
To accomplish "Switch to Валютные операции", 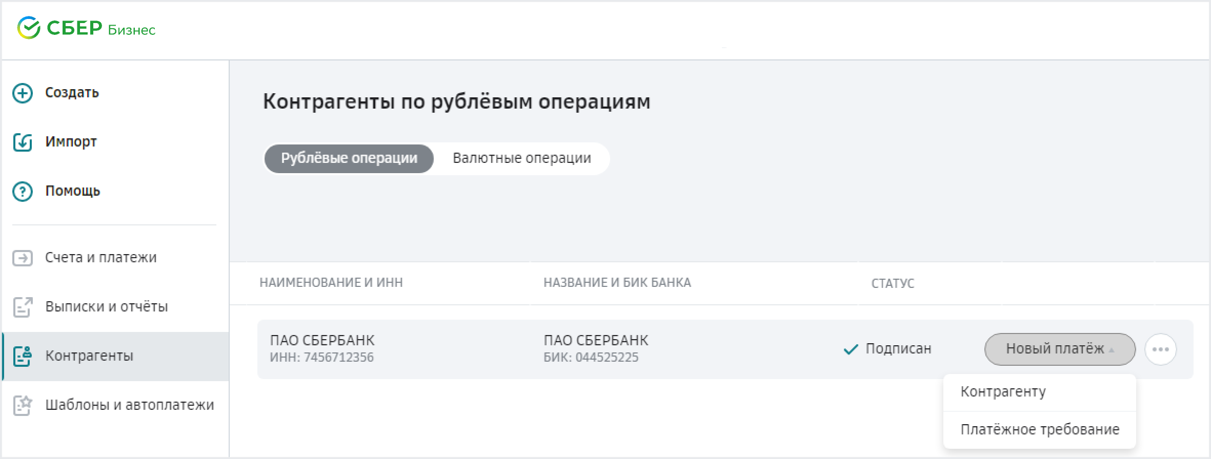I will (x=521, y=158).
